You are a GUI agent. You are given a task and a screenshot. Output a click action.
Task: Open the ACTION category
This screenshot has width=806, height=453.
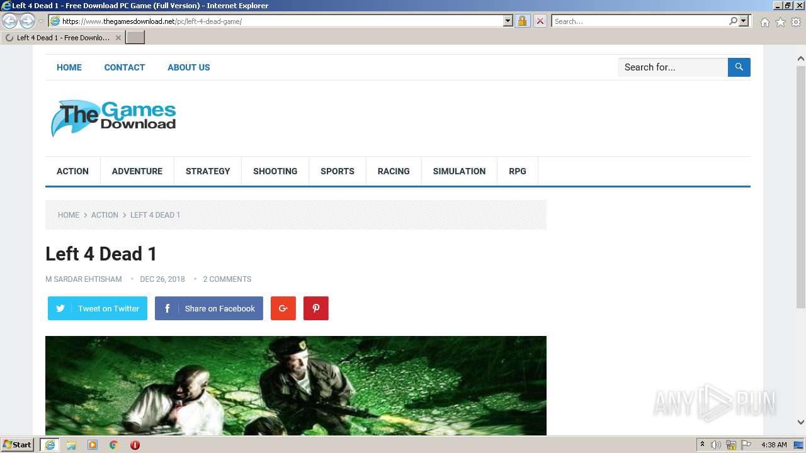pos(72,171)
